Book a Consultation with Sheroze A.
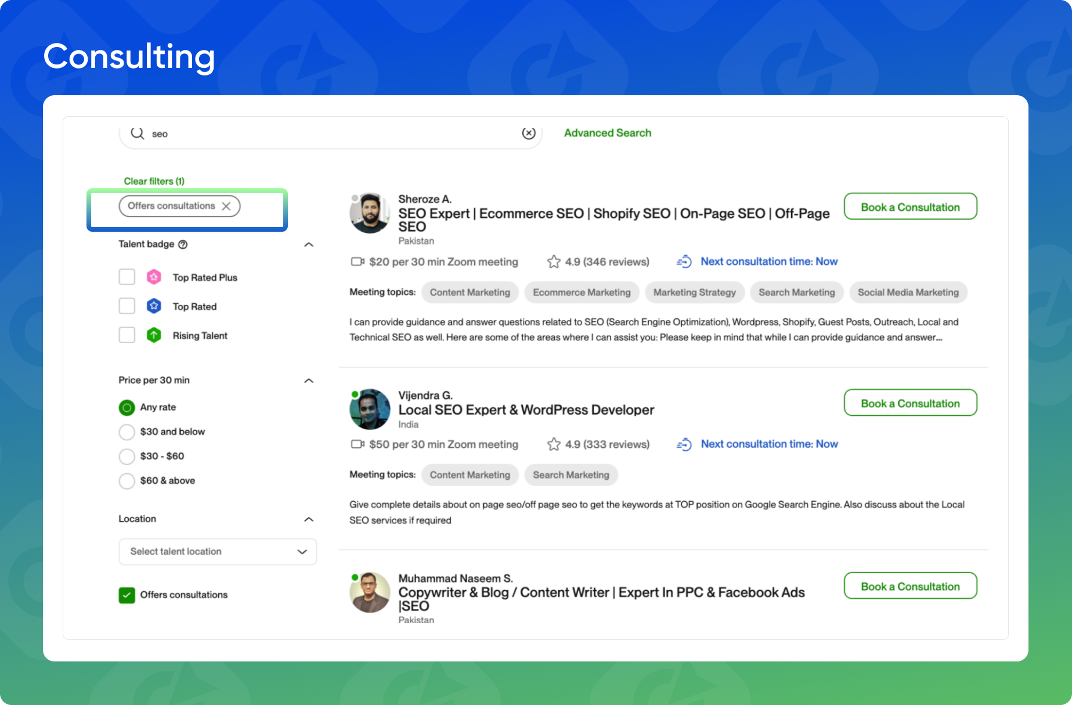Image resolution: width=1072 pixels, height=705 pixels. coord(909,207)
